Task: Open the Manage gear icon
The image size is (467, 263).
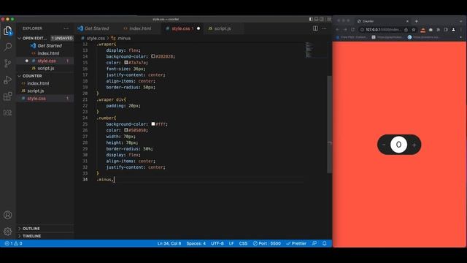Action: pyautogui.click(x=8, y=232)
